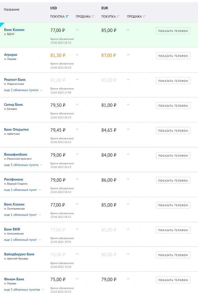Show phone number for Солид Банк
This screenshot has width=198, height=293.
pos(173,105)
